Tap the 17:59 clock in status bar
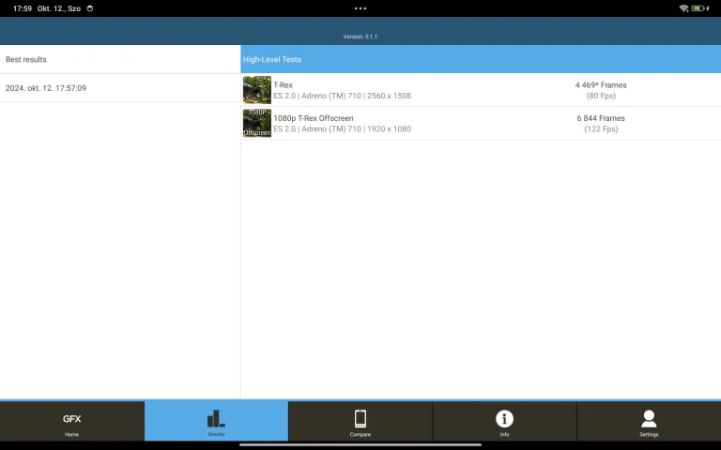 point(23,8)
